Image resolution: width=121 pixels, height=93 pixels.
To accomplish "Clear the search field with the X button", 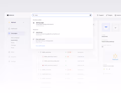I will click(90, 15).
